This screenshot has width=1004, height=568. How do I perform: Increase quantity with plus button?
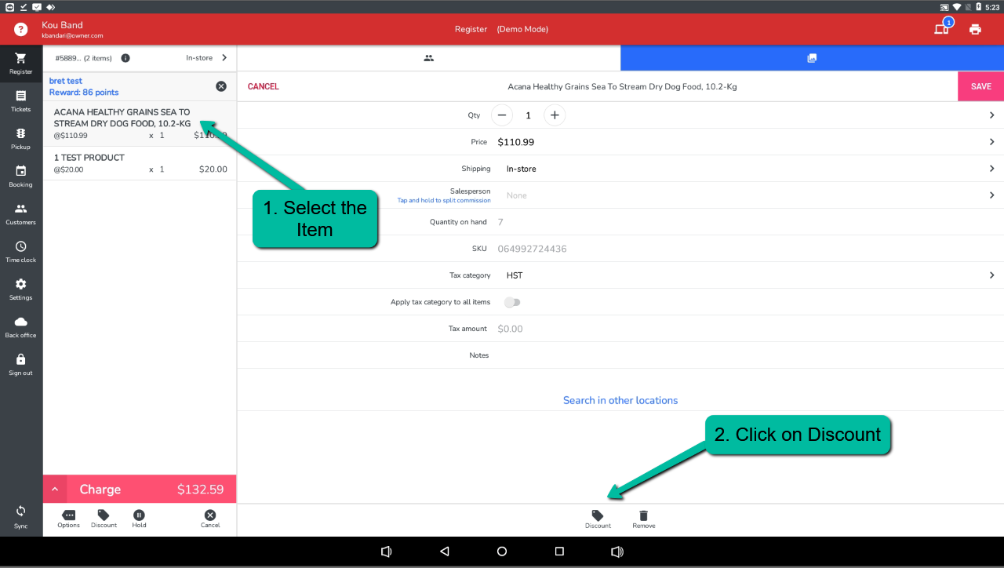(555, 115)
